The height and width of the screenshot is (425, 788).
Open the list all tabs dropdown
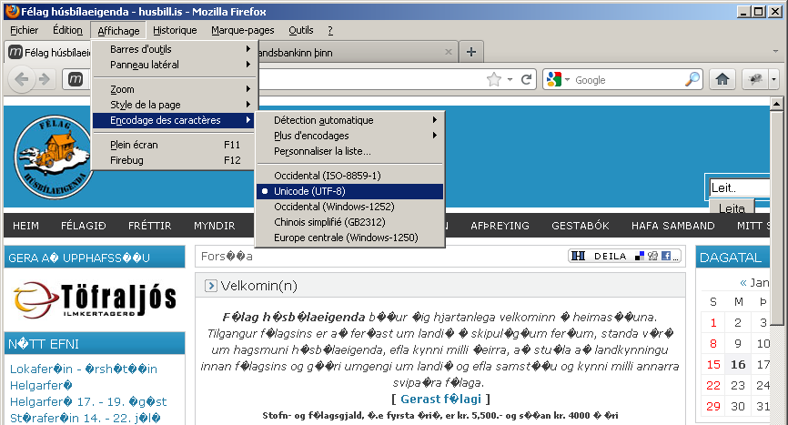point(775,52)
